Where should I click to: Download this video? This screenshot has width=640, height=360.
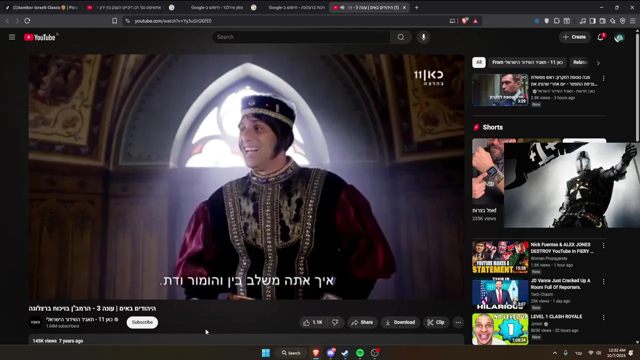(x=399, y=322)
